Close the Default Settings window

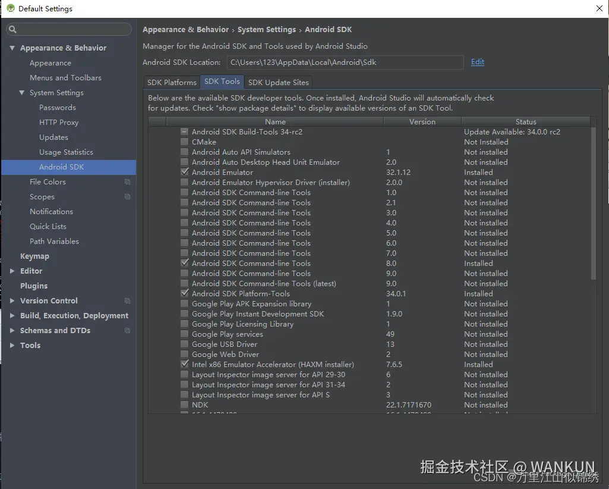[x=599, y=8]
